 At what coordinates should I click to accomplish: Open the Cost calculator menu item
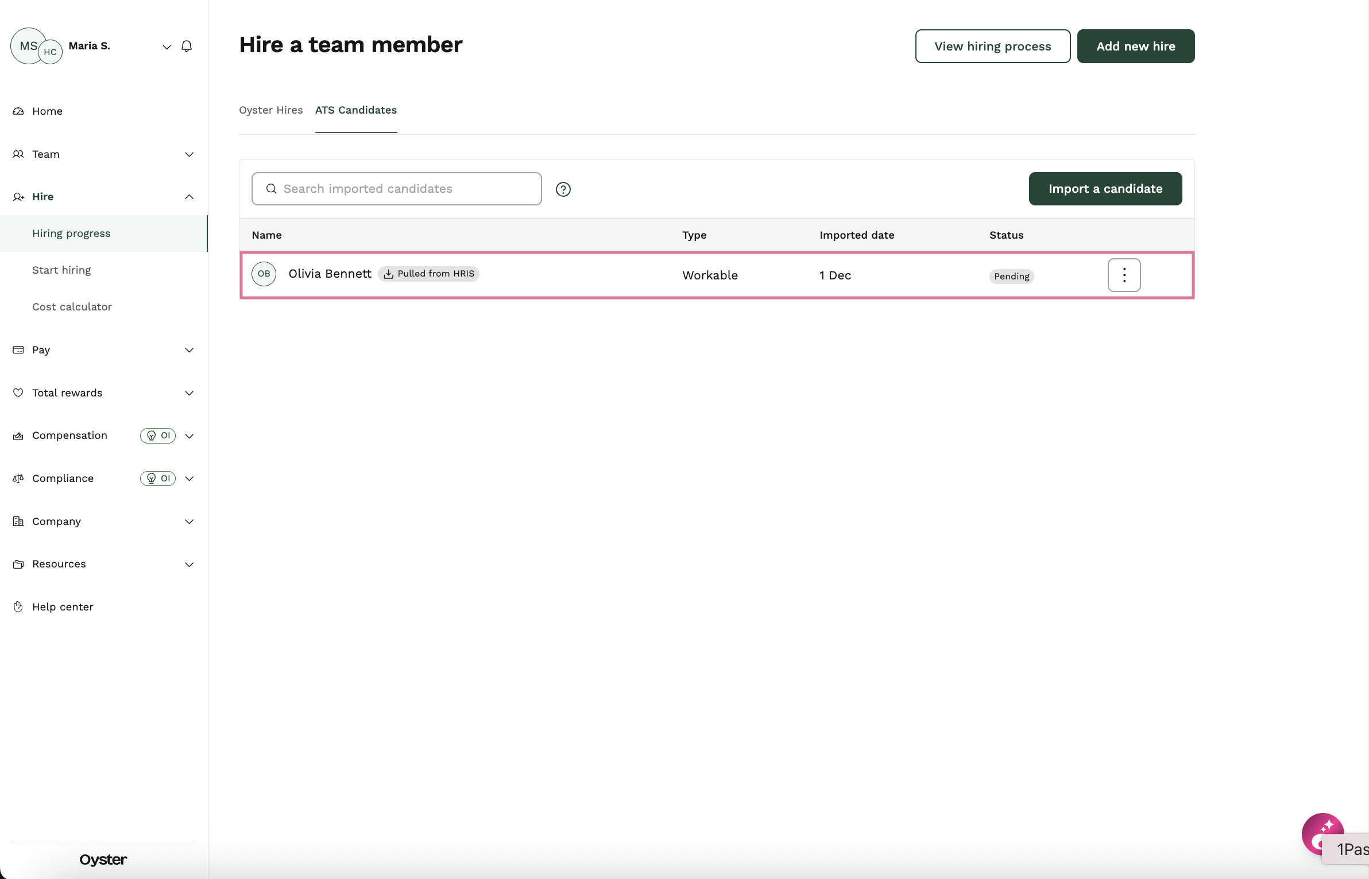72,307
